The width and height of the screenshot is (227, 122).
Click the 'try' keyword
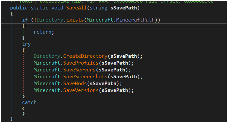[26, 44]
